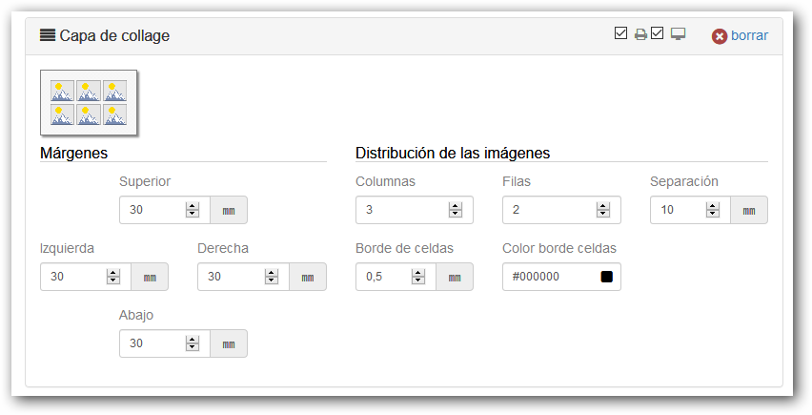
Task: Toggle the print visibility checkbox
Action: (x=620, y=33)
